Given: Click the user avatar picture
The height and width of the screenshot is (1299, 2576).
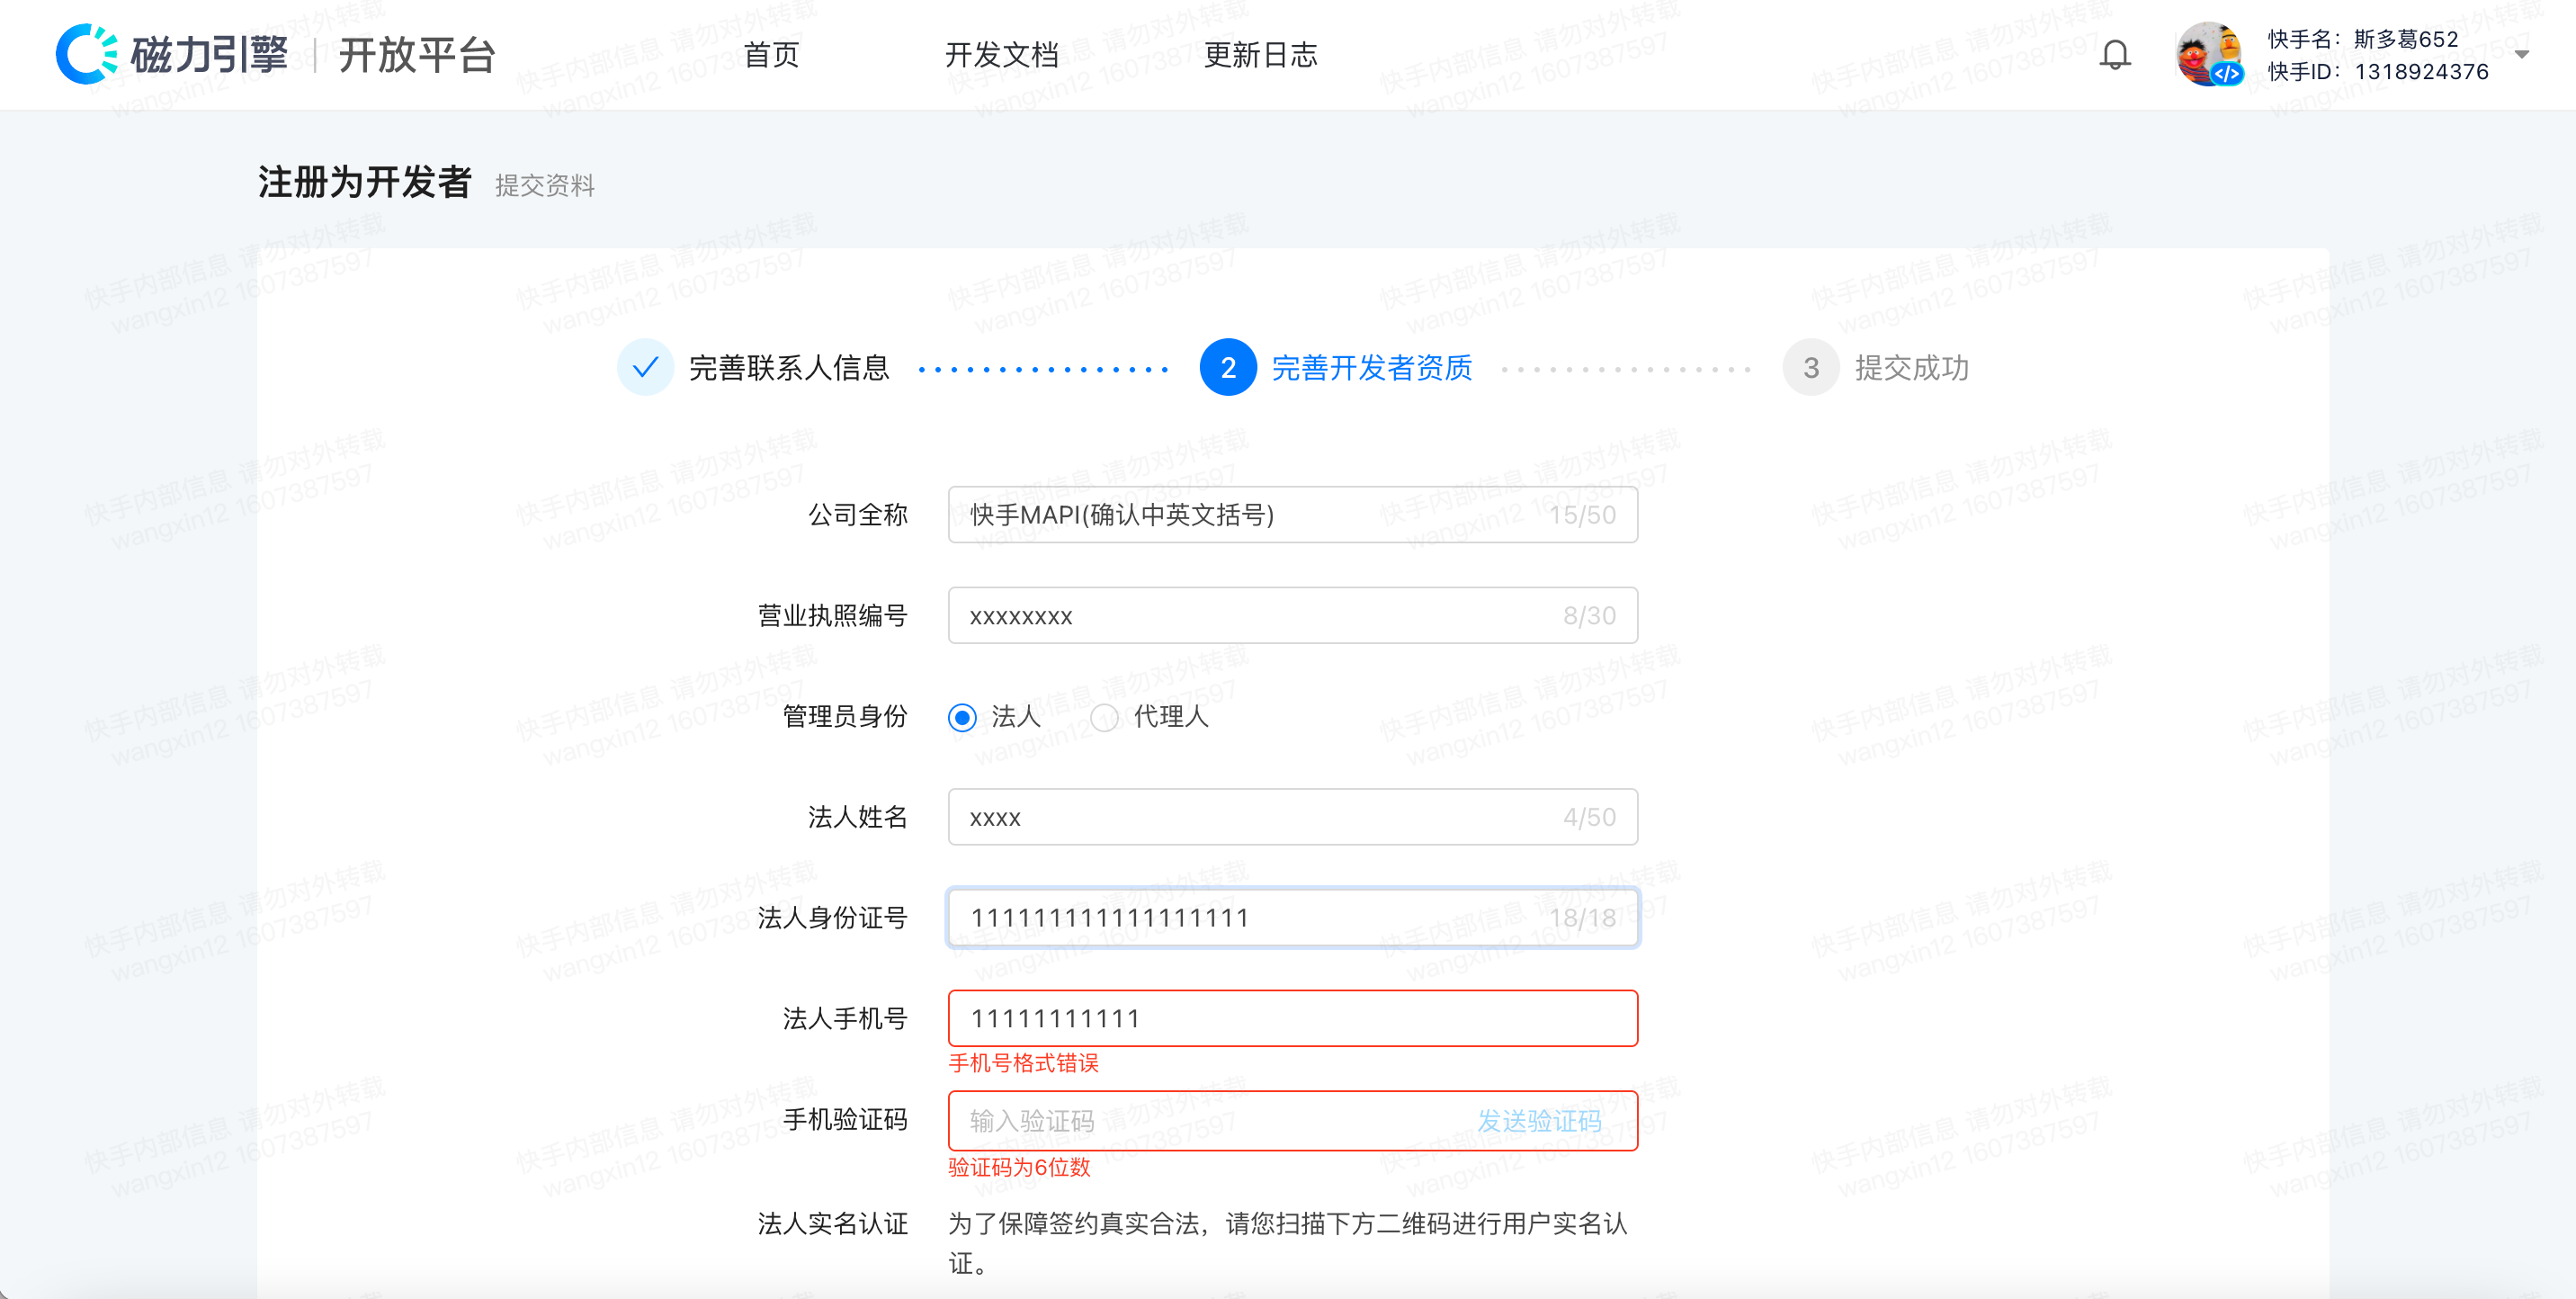Looking at the screenshot, I should point(2208,54).
